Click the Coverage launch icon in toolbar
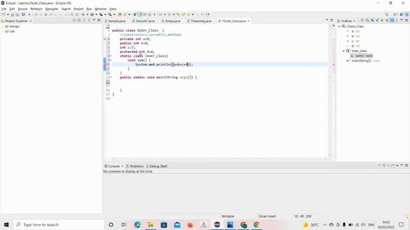Screen dimensions: 410x230 tap(101, 15)
